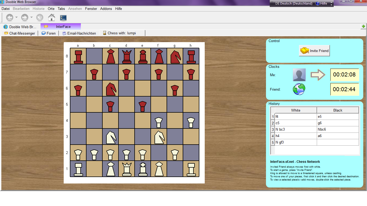Select the white knight on f3

159,137
